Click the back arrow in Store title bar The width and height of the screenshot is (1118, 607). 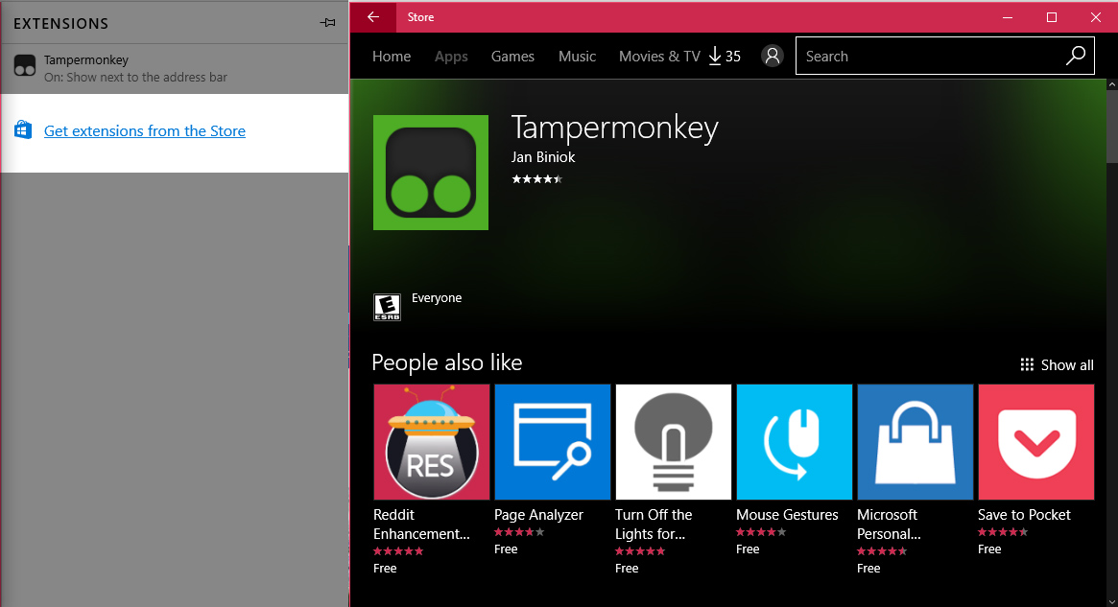(373, 17)
